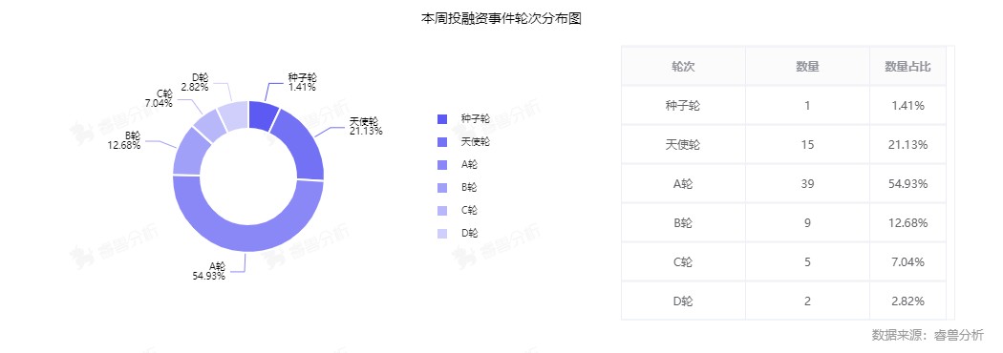Click the 种子轮 donut chart segment
This screenshot has width=1003, height=353.
coord(262,114)
